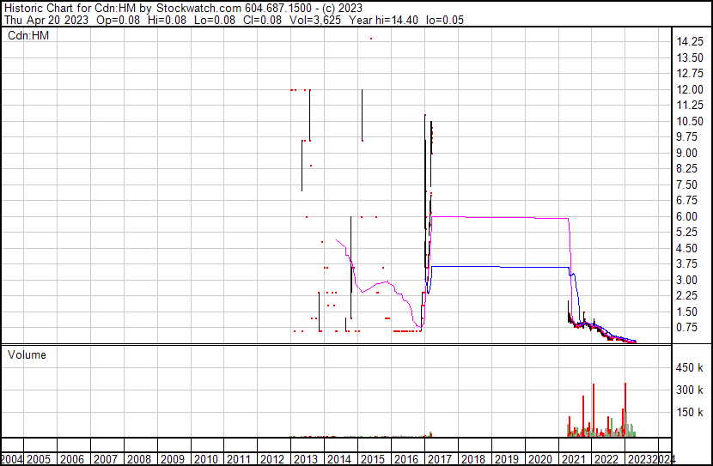Click the 2015 year label
Screen dimensions: 713x466
click(372, 459)
